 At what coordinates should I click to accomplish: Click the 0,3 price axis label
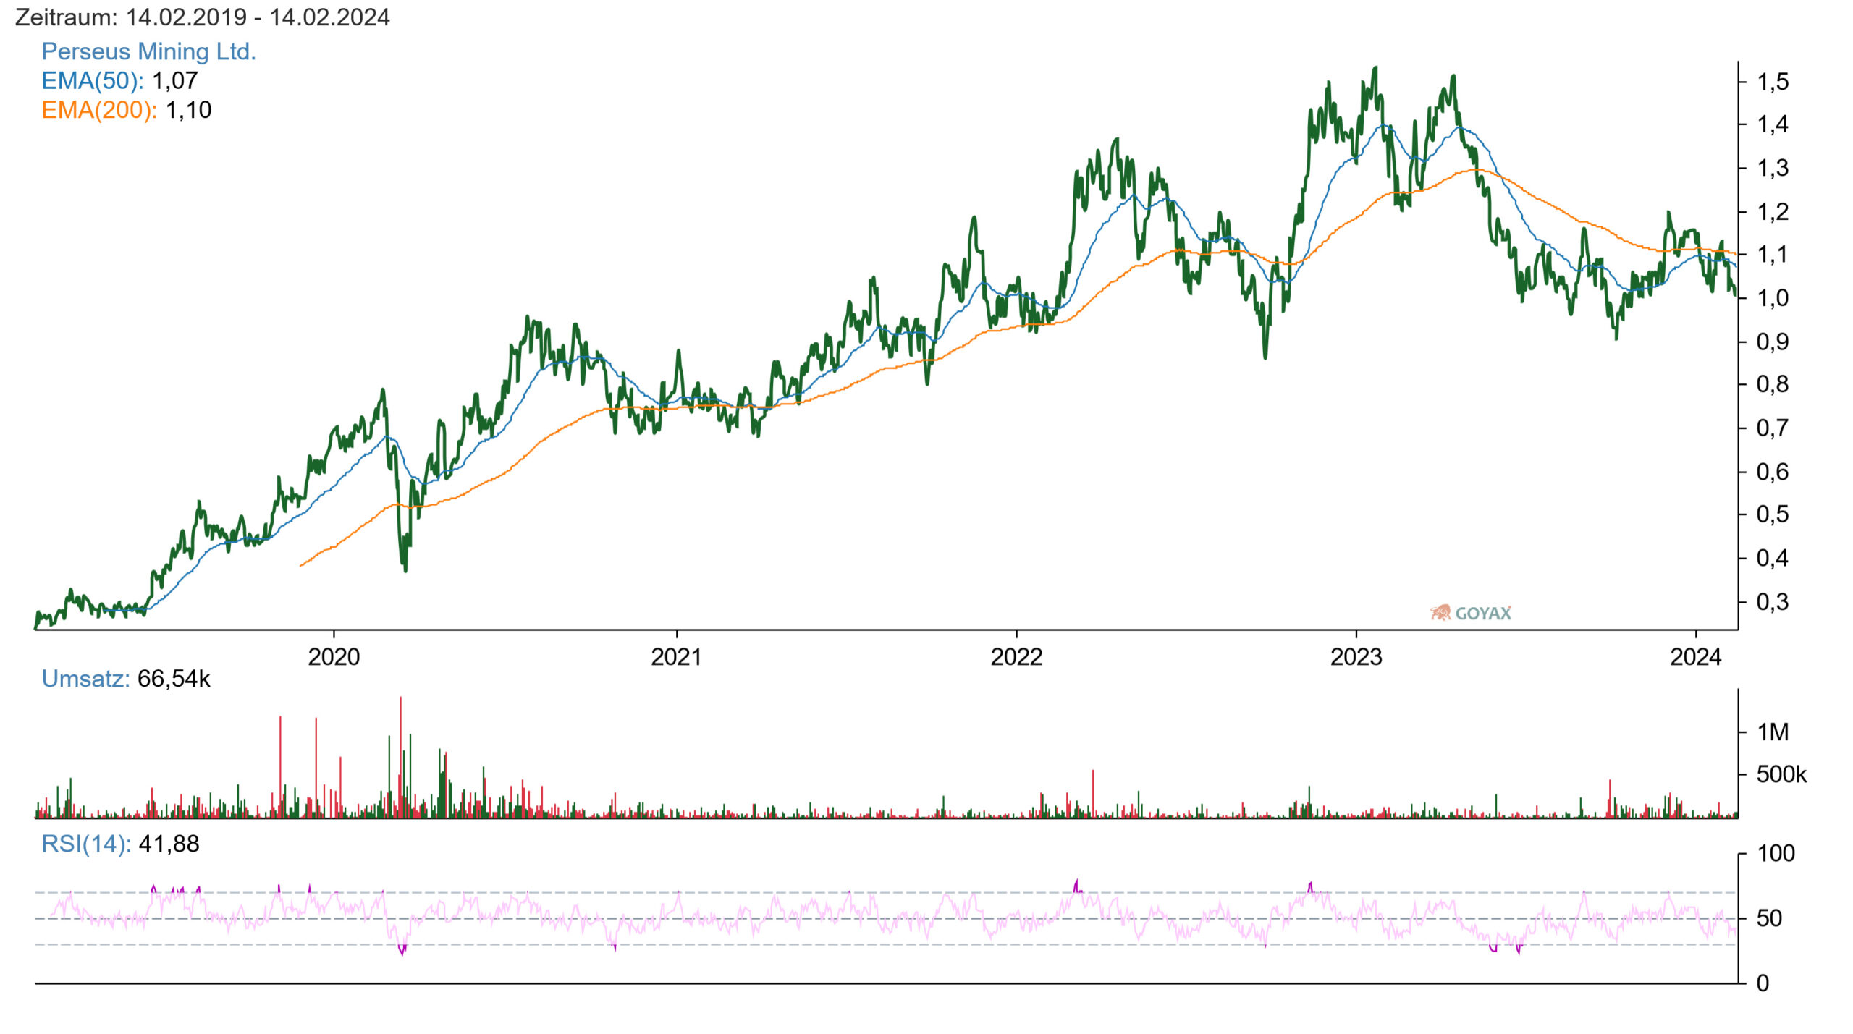coord(1773,601)
